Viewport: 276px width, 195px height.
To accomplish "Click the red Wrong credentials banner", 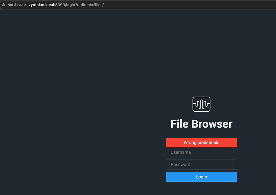I will tap(201, 142).
